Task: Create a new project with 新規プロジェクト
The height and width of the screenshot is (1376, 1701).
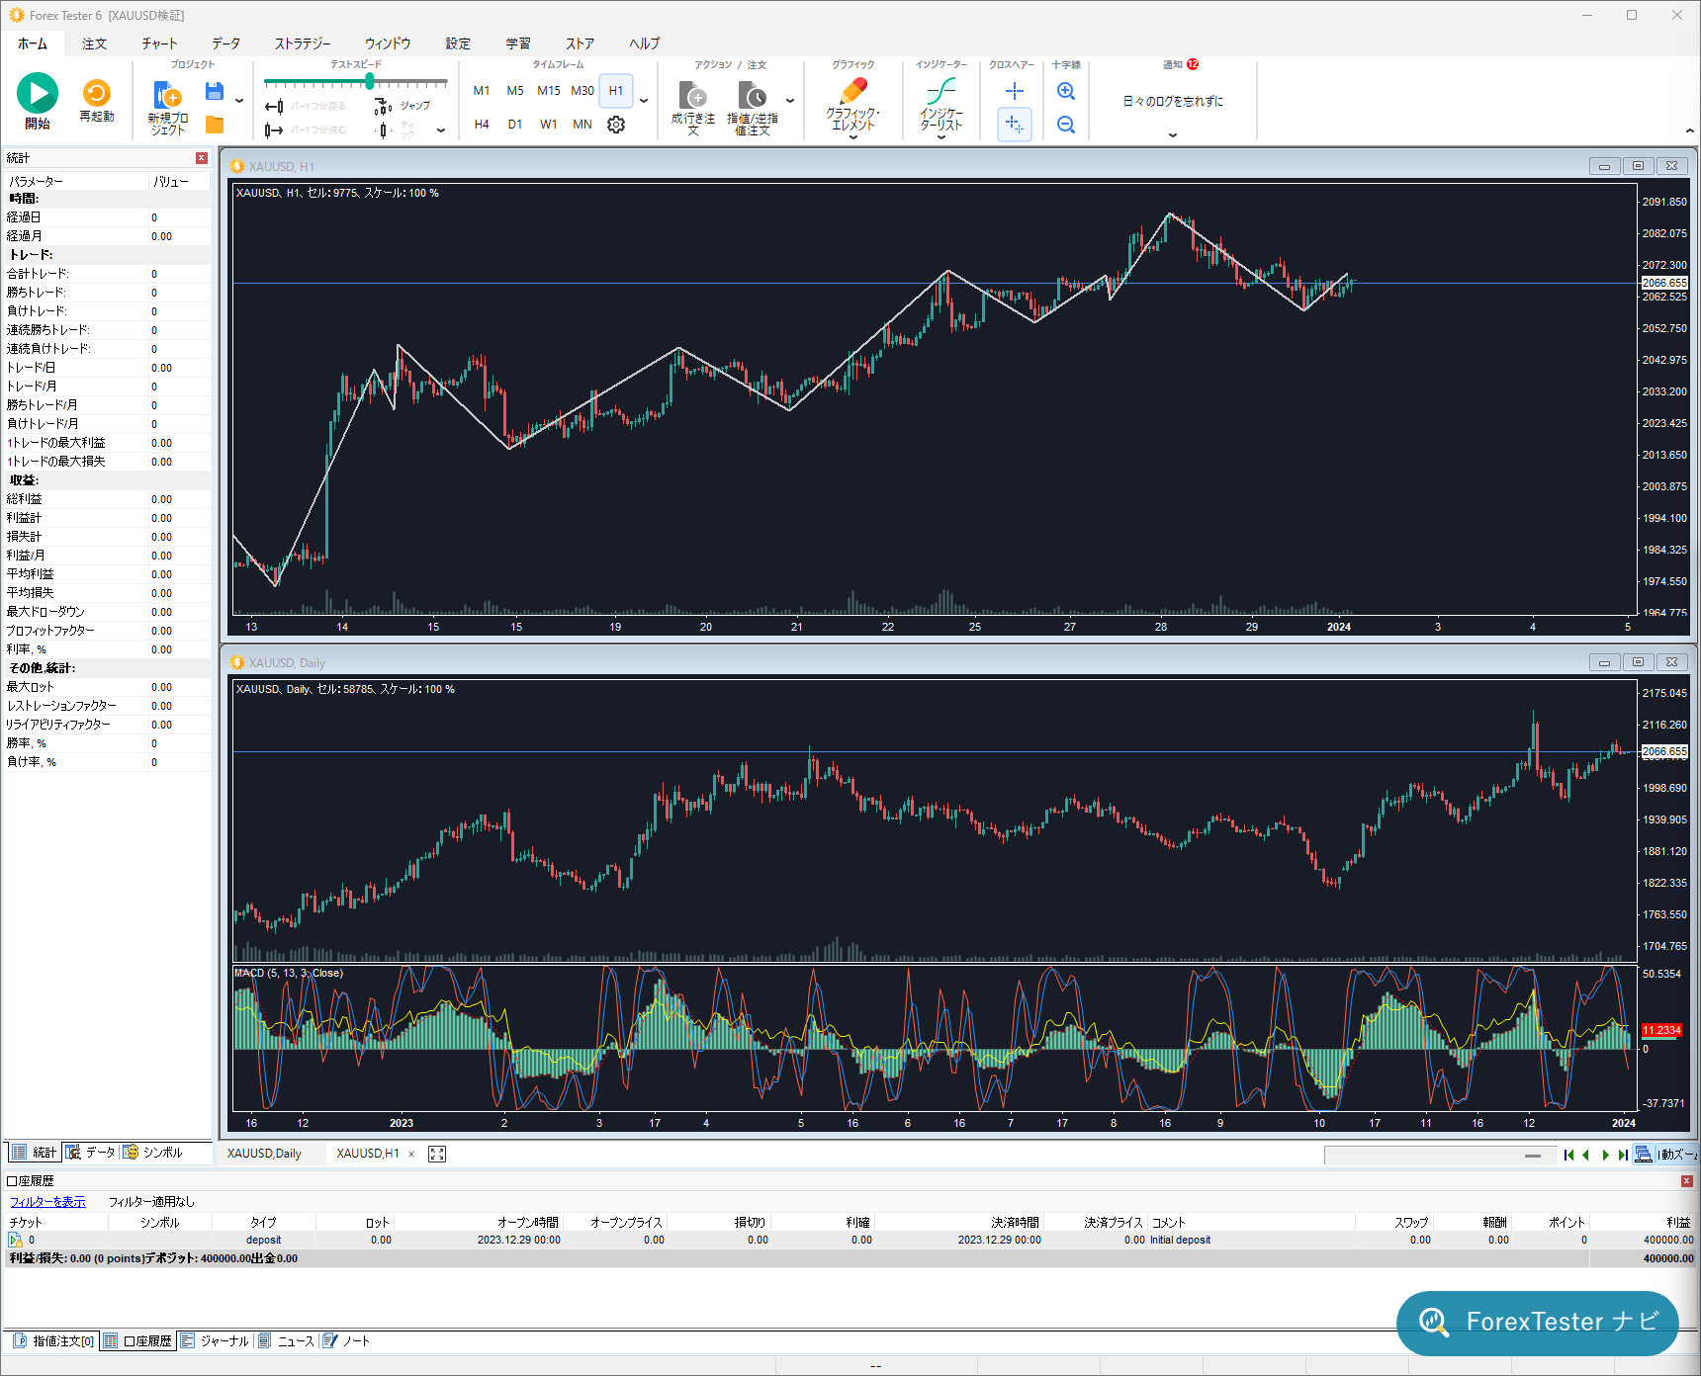Action: [168, 108]
